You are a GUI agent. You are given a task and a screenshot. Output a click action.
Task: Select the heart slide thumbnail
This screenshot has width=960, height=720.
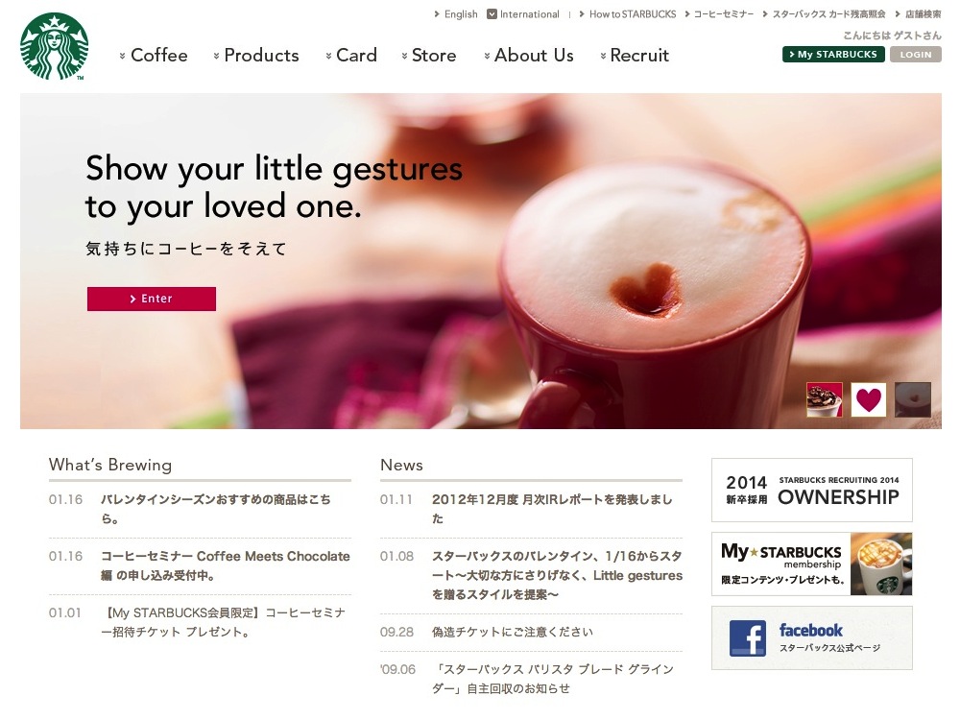coord(868,399)
